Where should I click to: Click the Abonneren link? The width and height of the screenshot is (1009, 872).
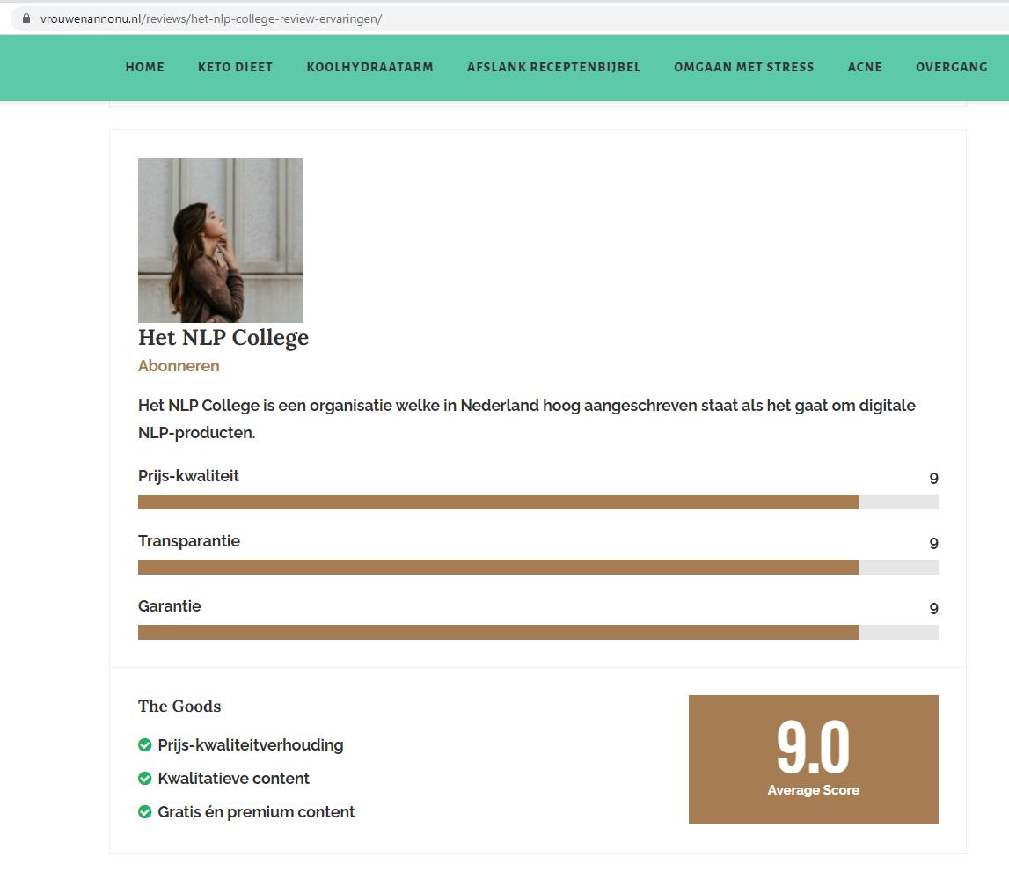(x=179, y=366)
